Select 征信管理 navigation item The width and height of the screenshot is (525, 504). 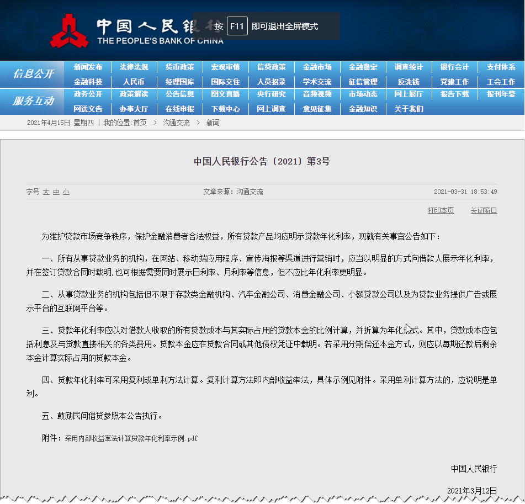363,82
